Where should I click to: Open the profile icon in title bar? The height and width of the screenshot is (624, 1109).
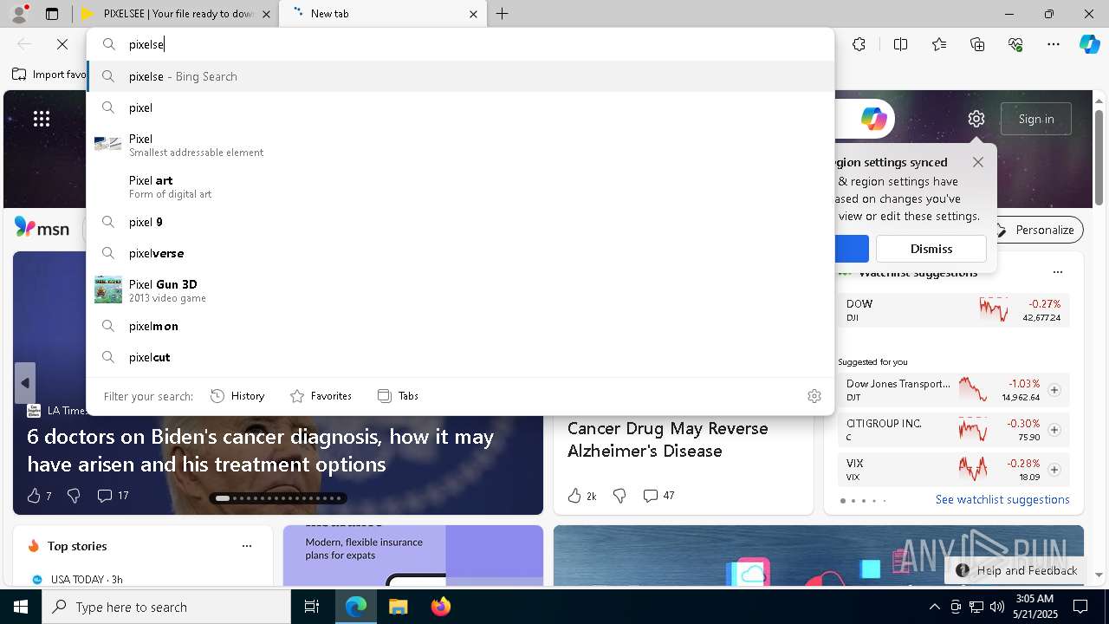pos(18,13)
